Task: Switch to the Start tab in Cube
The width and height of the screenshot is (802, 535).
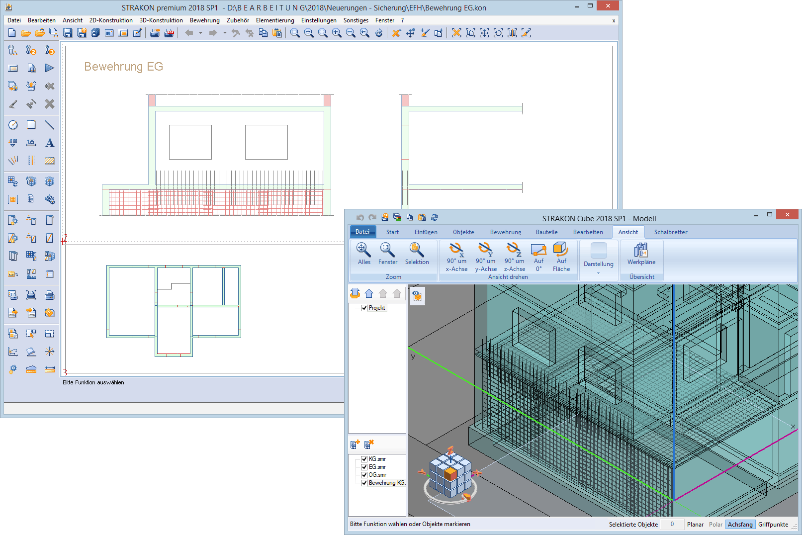Action: pyautogui.click(x=392, y=232)
